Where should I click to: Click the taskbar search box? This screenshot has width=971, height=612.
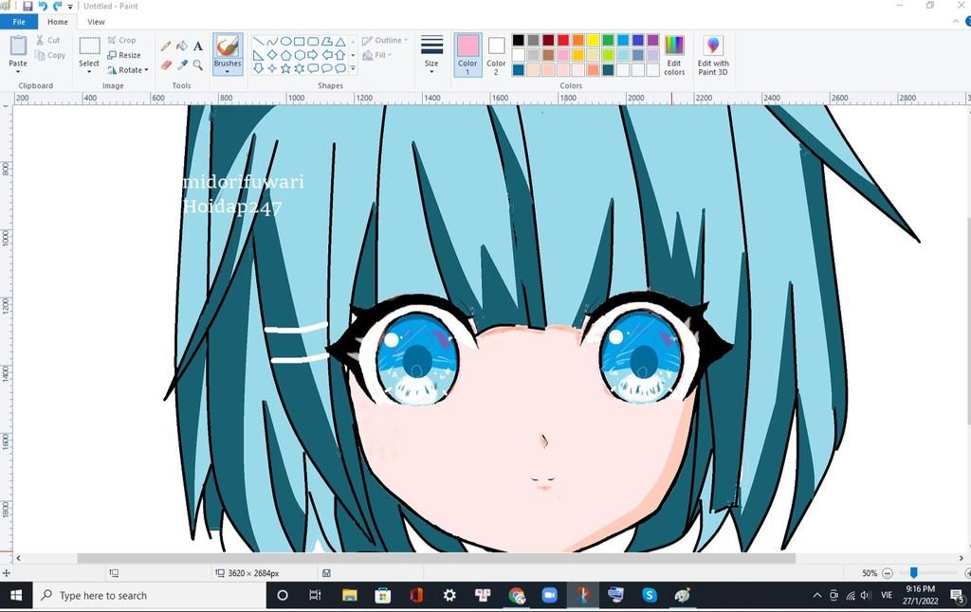pos(150,595)
